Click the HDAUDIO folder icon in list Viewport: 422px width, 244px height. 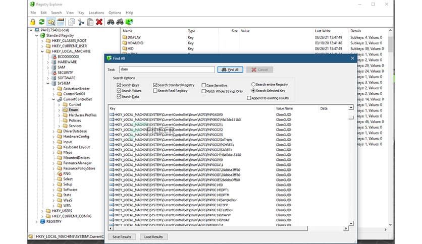pos(124,43)
